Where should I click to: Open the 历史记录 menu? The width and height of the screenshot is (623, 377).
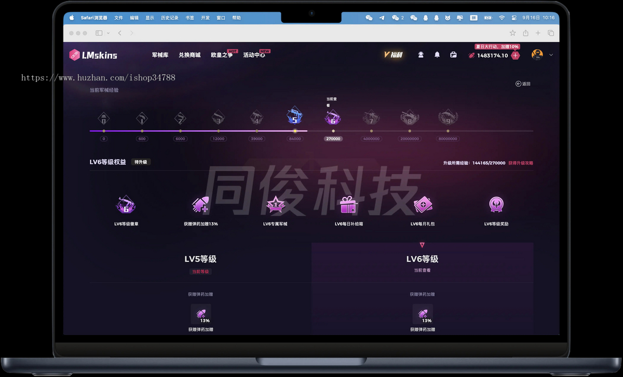tap(170, 18)
